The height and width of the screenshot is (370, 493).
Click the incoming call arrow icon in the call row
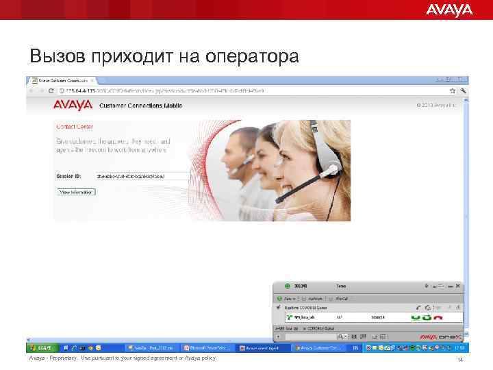tap(289, 317)
